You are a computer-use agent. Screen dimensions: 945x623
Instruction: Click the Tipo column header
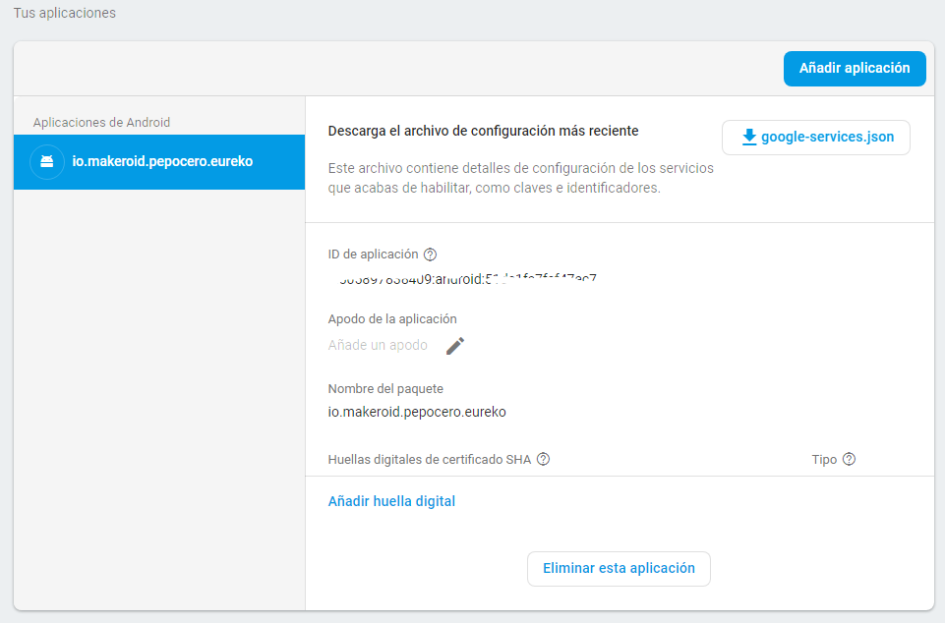(x=824, y=459)
